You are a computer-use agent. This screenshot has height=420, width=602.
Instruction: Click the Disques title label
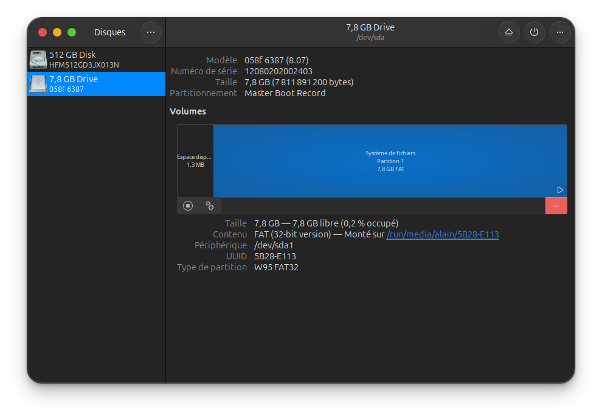click(110, 32)
